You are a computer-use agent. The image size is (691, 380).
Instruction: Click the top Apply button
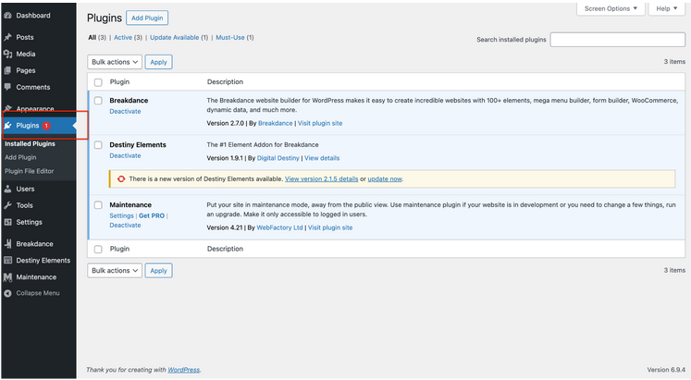[x=159, y=62]
